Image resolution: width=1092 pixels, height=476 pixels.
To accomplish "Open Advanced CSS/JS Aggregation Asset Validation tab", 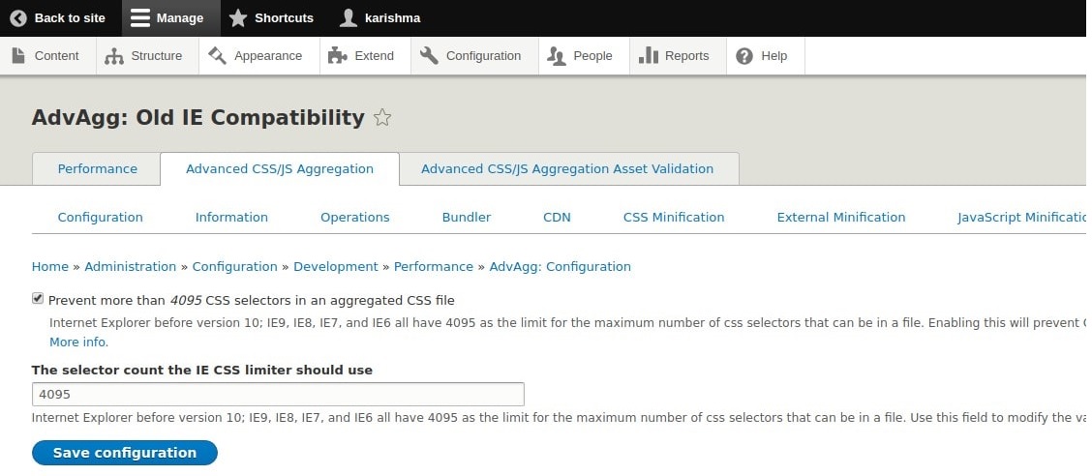I will coord(567,169).
